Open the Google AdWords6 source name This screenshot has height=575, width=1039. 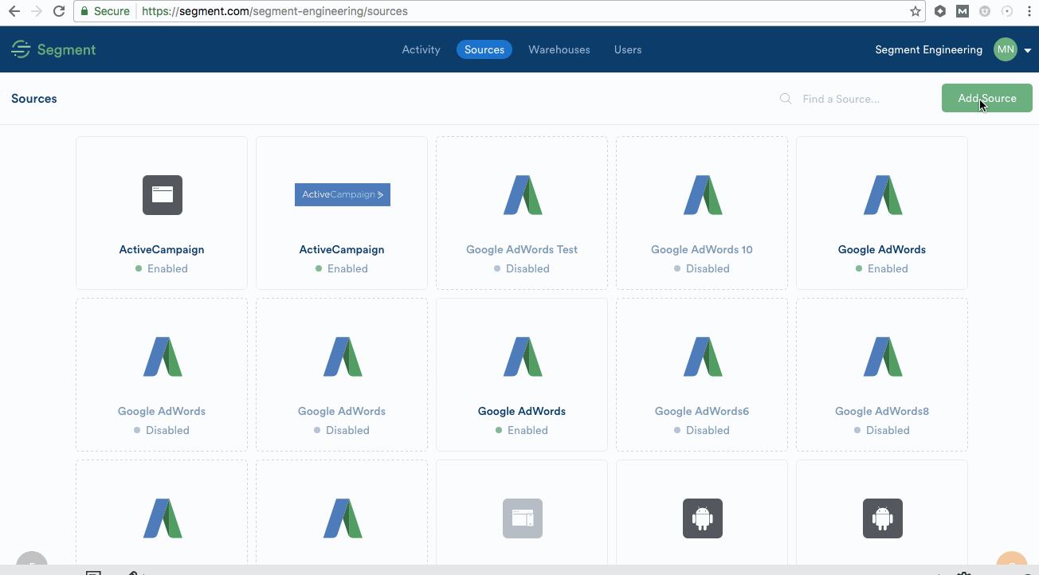coord(702,411)
